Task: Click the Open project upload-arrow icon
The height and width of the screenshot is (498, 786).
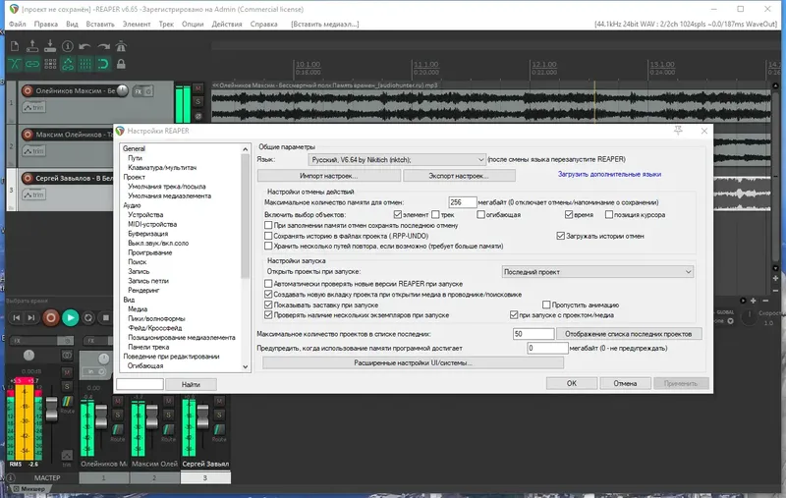Action: pos(32,46)
